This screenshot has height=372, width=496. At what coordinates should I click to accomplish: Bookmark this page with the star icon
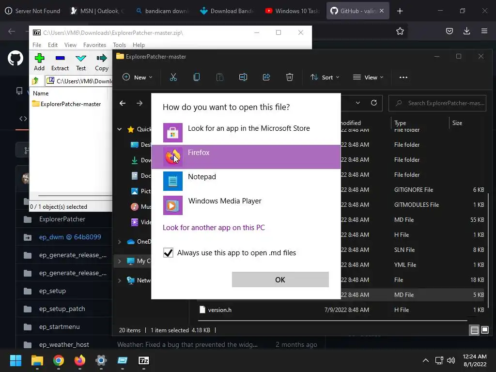coord(400,31)
